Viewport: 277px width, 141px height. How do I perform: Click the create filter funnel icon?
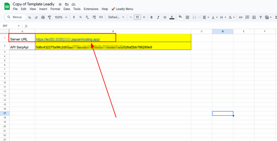coord(260,17)
